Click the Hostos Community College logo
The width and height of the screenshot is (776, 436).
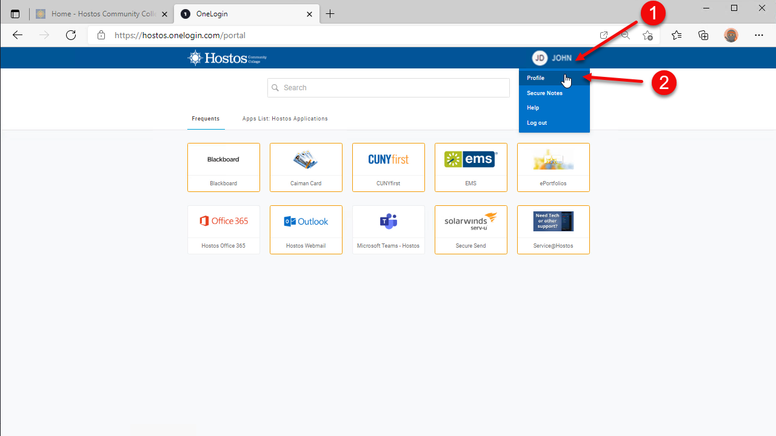click(227, 58)
